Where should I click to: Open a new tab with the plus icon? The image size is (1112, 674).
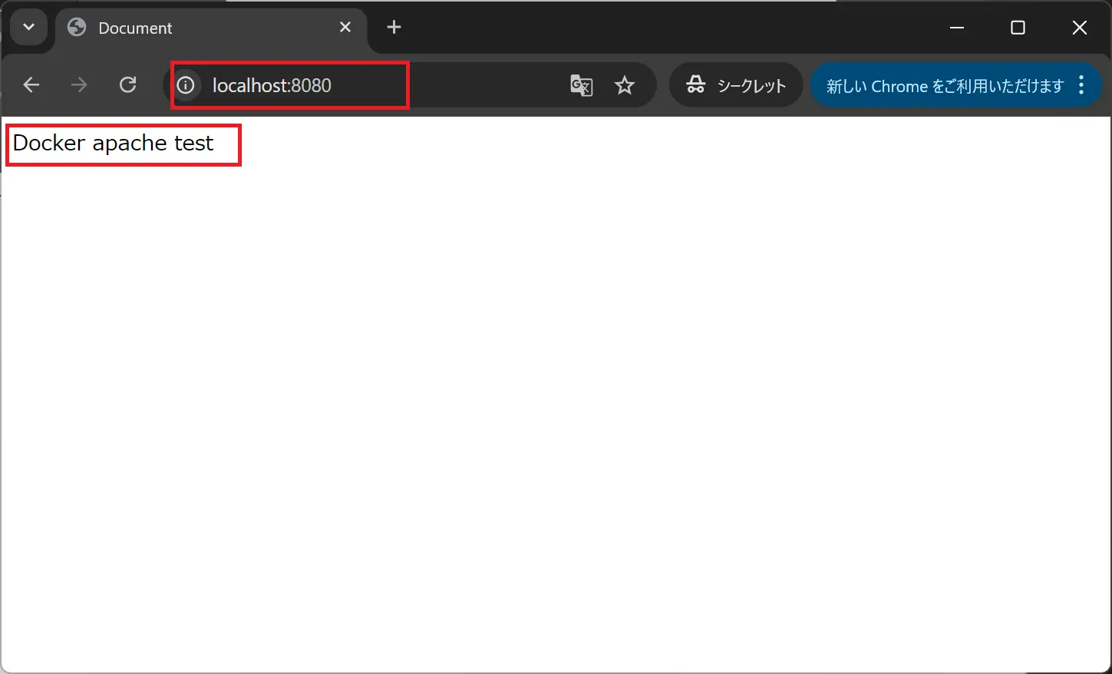(x=394, y=27)
